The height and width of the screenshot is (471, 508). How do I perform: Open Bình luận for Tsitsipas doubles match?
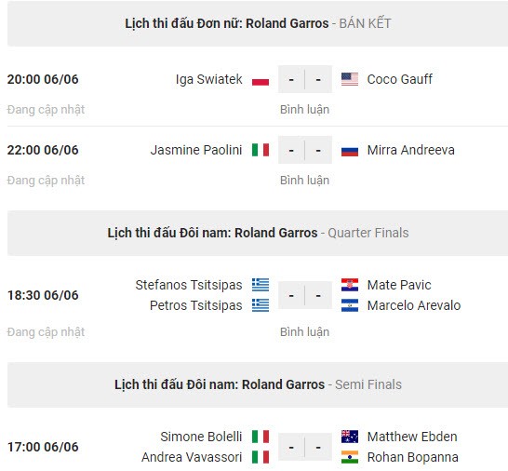tap(304, 332)
